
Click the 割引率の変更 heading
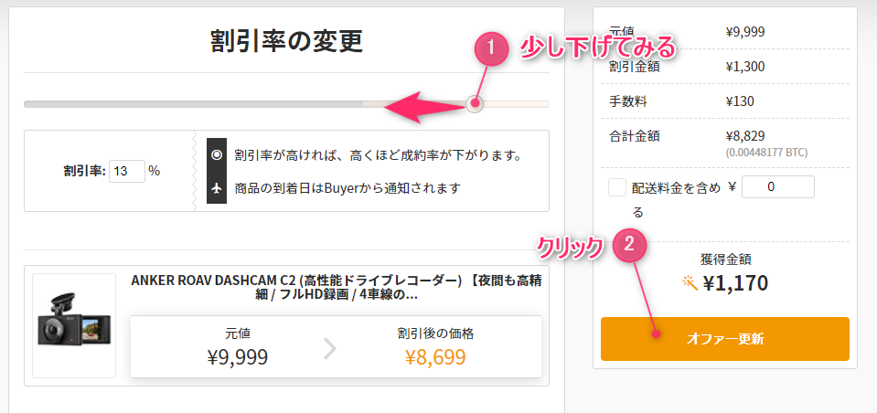286,41
